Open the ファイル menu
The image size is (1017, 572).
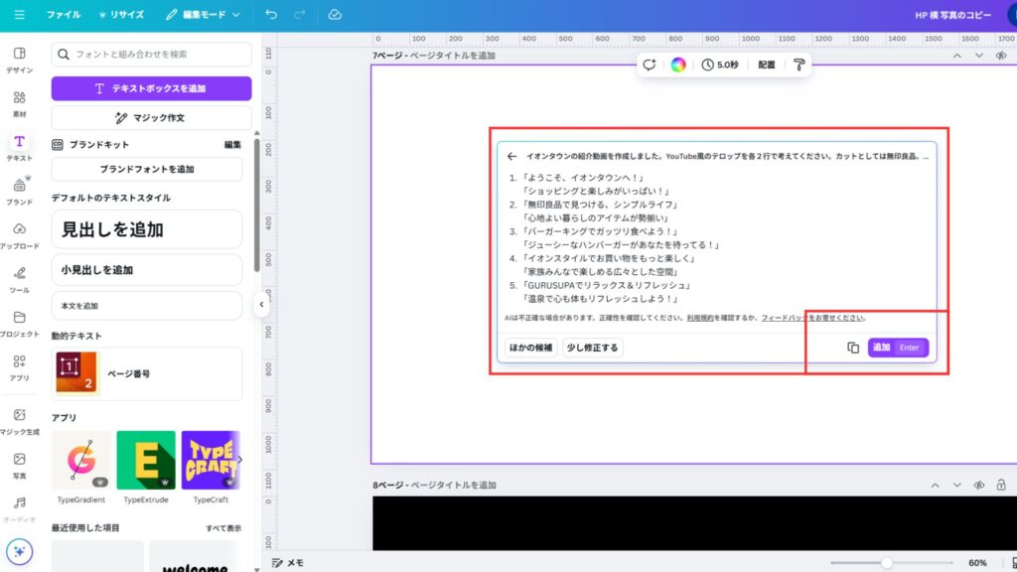point(64,15)
